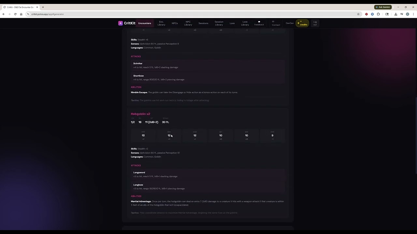Bookmark this page with the star icon
Viewport: 417px width, 234px height.
(358, 14)
